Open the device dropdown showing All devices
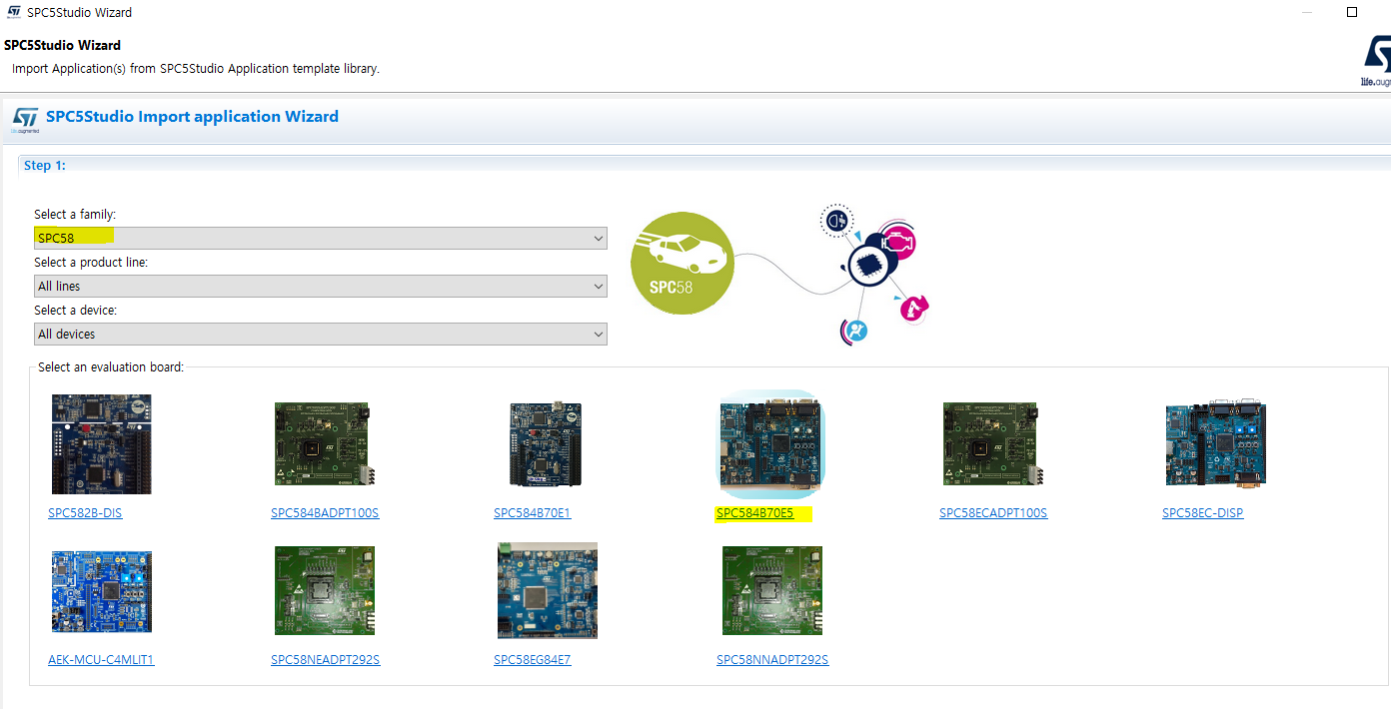1391x709 pixels. pos(320,334)
